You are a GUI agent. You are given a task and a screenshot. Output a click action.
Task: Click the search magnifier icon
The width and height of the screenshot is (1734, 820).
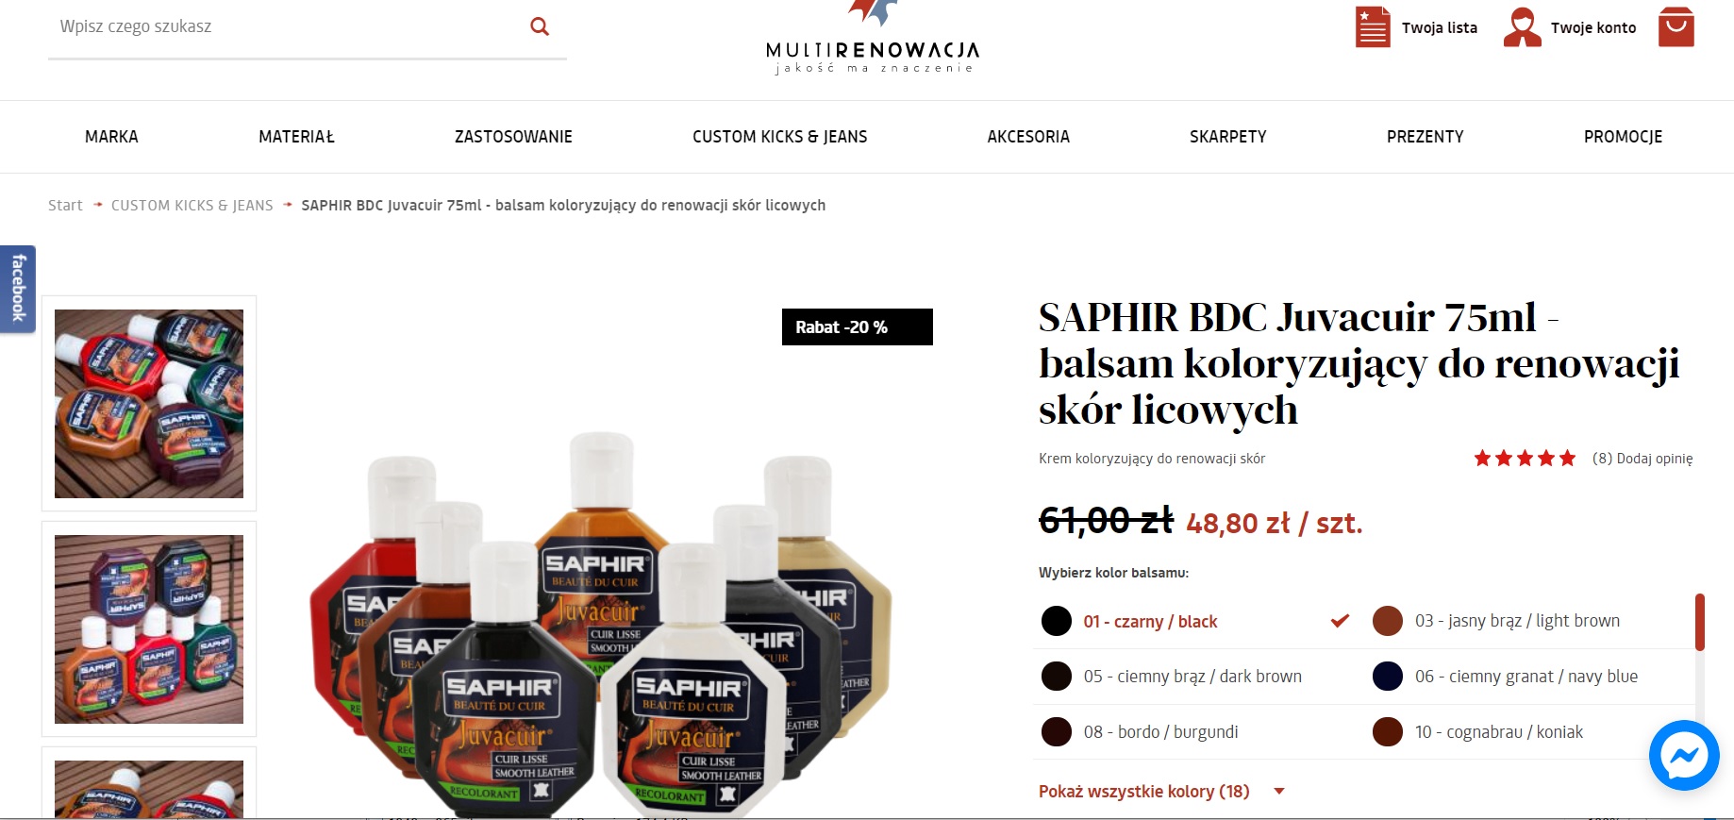click(540, 26)
